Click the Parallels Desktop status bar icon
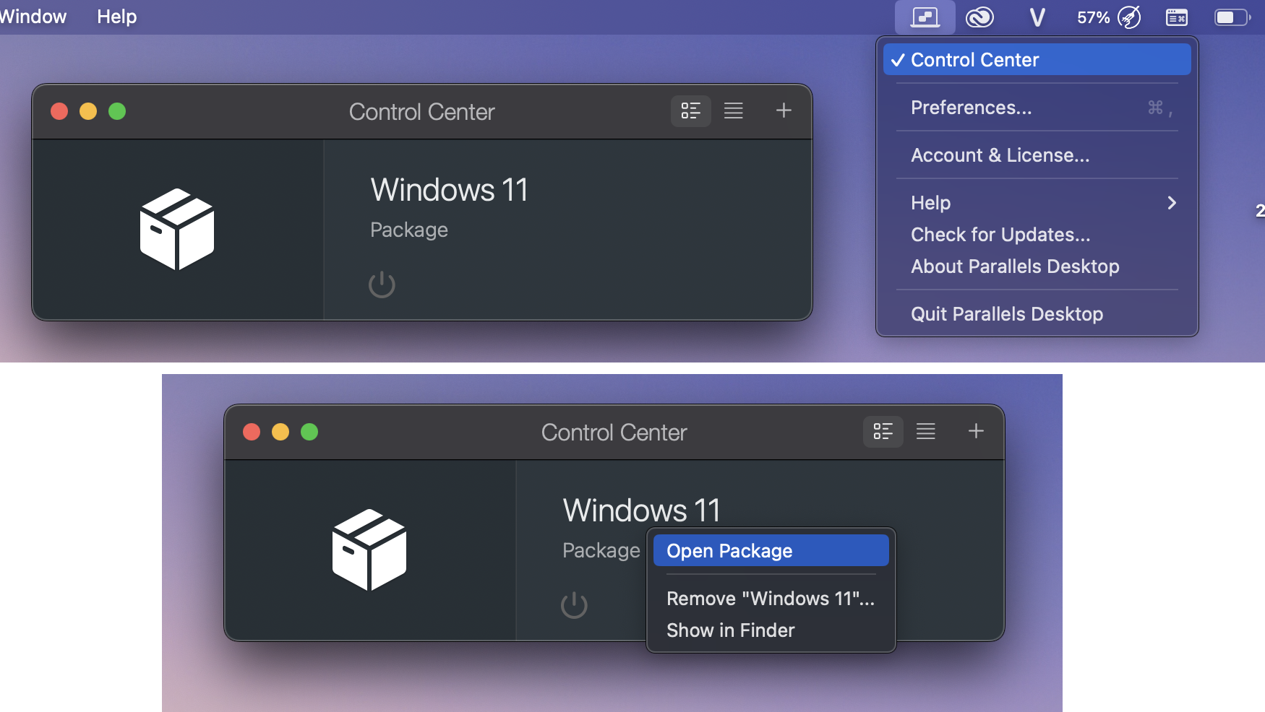 [x=925, y=17]
